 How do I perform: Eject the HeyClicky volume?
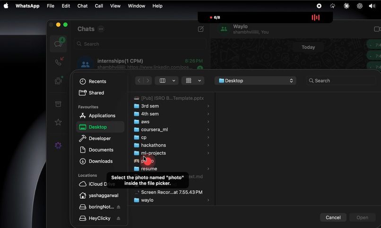[118, 218]
